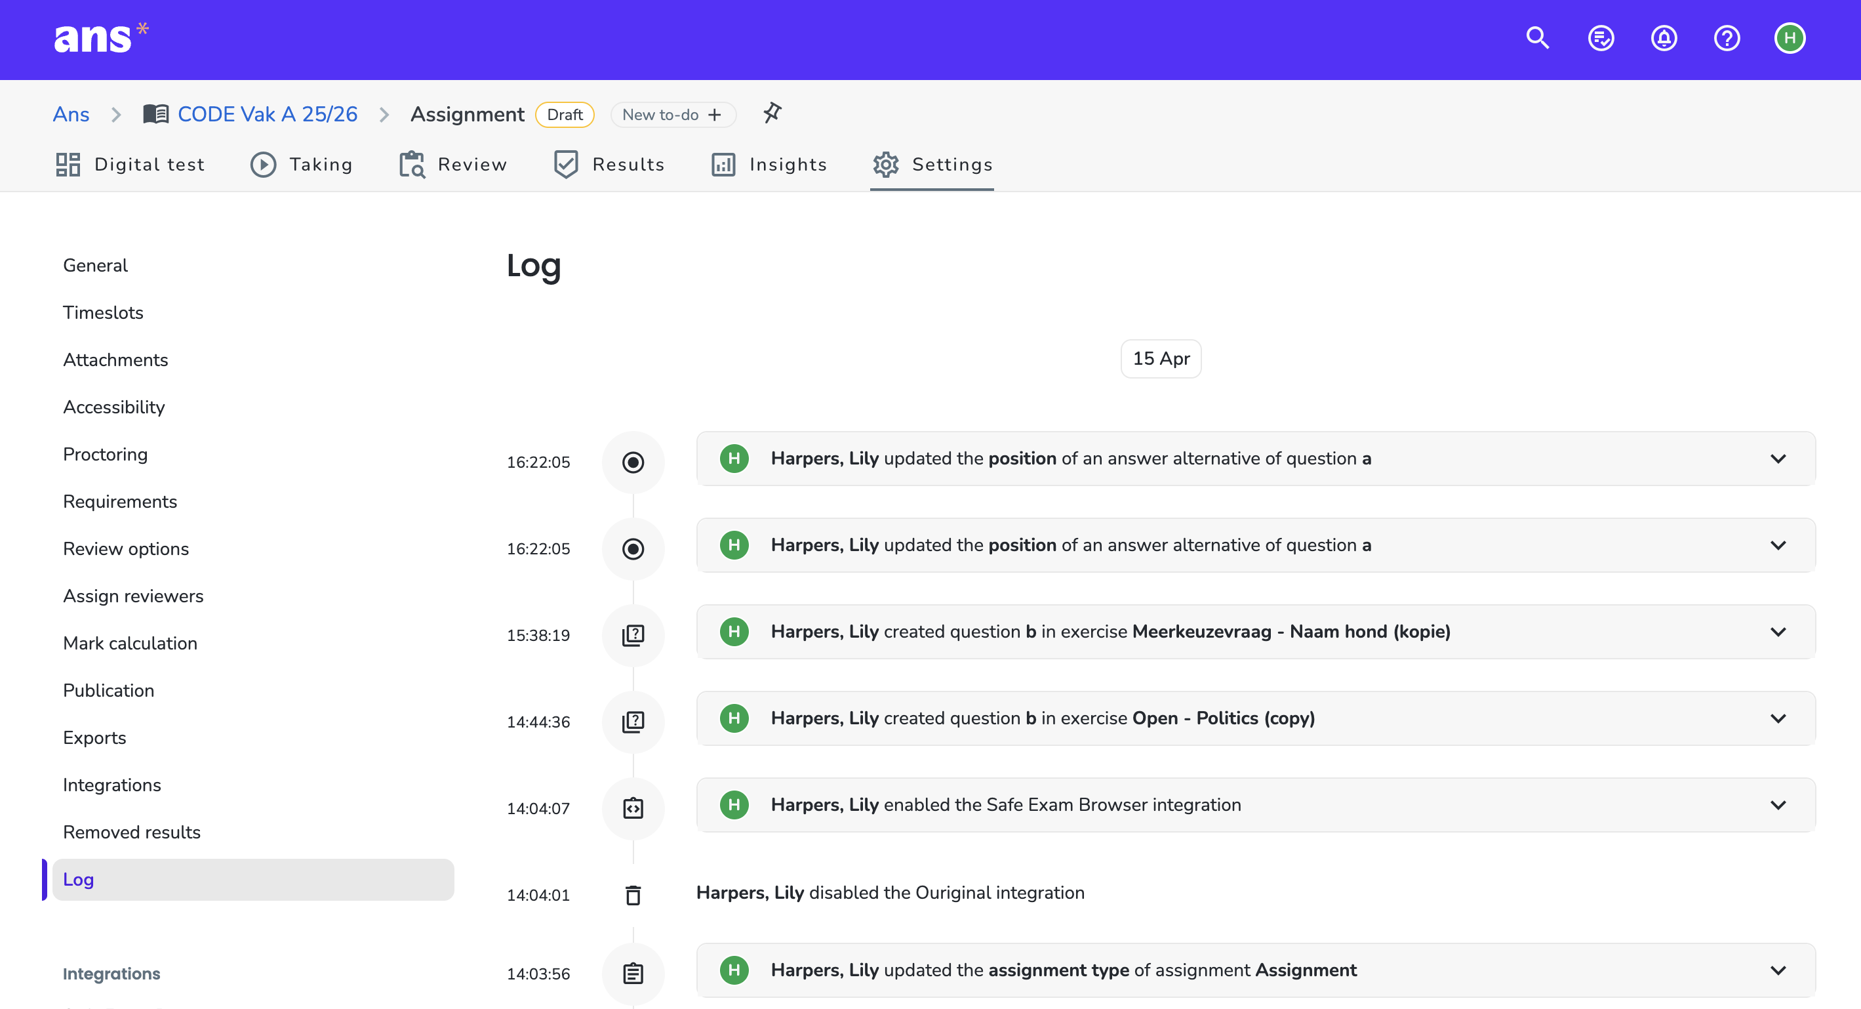Click the clipboard icon at 14:03:56
The height and width of the screenshot is (1009, 1861).
[x=633, y=974]
